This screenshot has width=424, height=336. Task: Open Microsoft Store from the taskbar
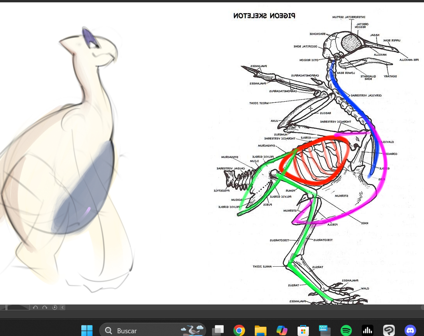pyautogui.click(x=303, y=331)
